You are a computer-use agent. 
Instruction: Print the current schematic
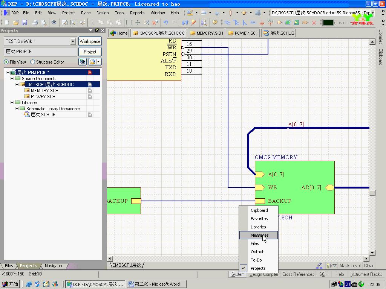pyautogui.click(x=35, y=23)
